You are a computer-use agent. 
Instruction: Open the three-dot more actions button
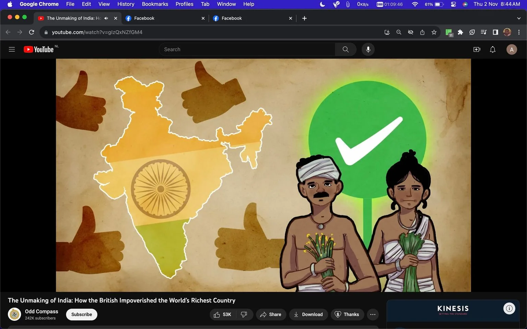tap(373, 315)
